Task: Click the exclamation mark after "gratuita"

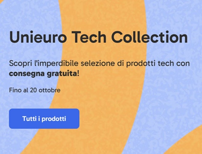Action: click(x=78, y=74)
